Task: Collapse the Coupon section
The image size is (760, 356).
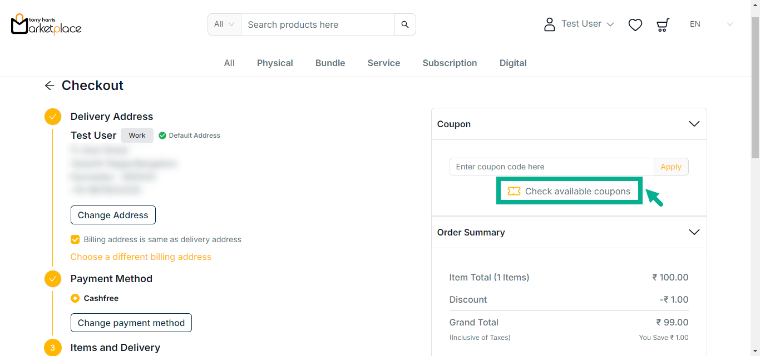Action: [x=694, y=124]
